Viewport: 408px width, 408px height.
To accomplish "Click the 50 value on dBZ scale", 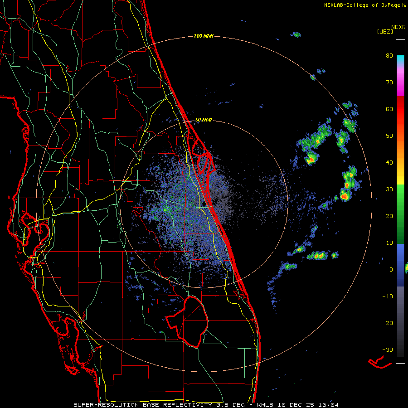I will click(x=389, y=136).
